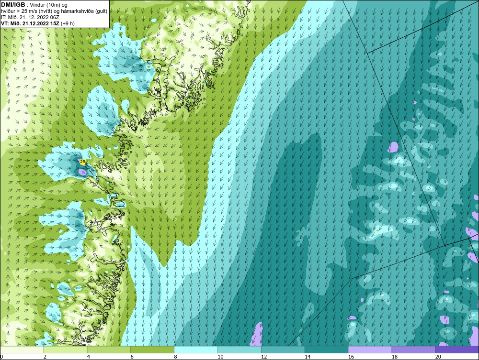The width and height of the screenshot is (479, 360).
Task: Click the legend label '20'
Action: click(438, 357)
